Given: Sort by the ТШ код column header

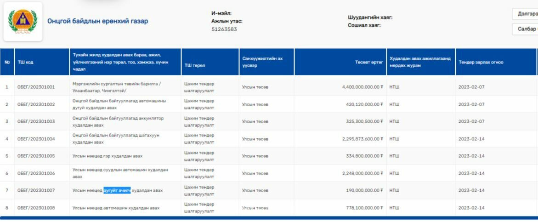Looking at the screenshot, I should [26, 62].
